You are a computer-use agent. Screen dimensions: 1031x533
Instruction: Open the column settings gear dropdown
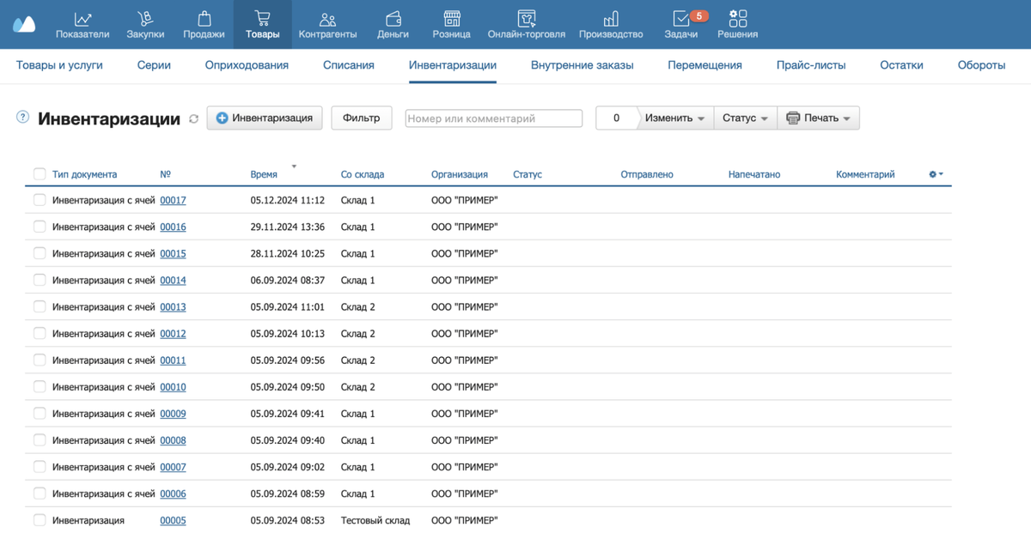936,174
